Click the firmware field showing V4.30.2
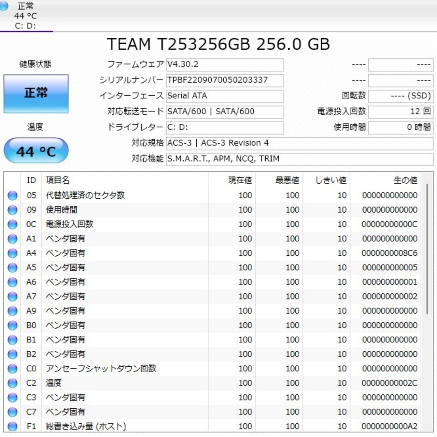The height and width of the screenshot is (437, 437). (225, 65)
